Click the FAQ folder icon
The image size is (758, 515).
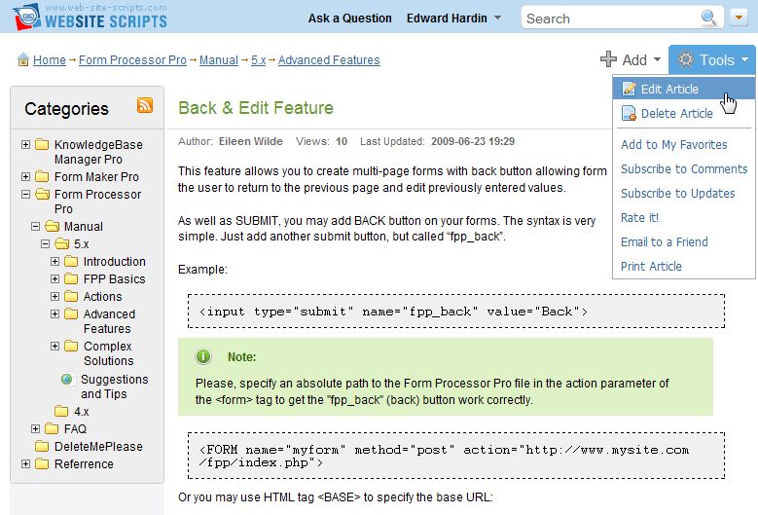(52, 428)
